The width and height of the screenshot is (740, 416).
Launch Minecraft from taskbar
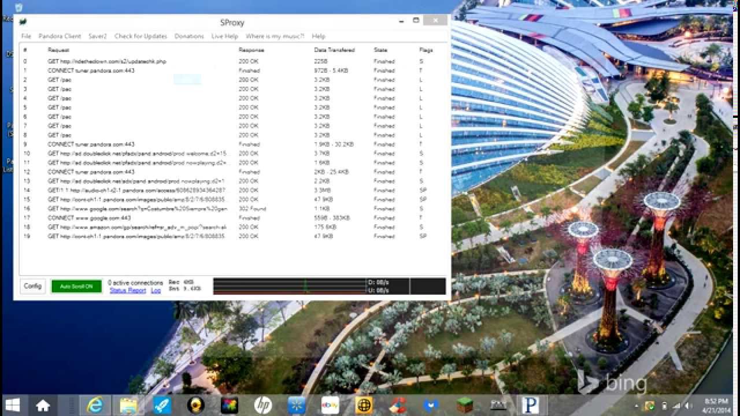(464, 406)
